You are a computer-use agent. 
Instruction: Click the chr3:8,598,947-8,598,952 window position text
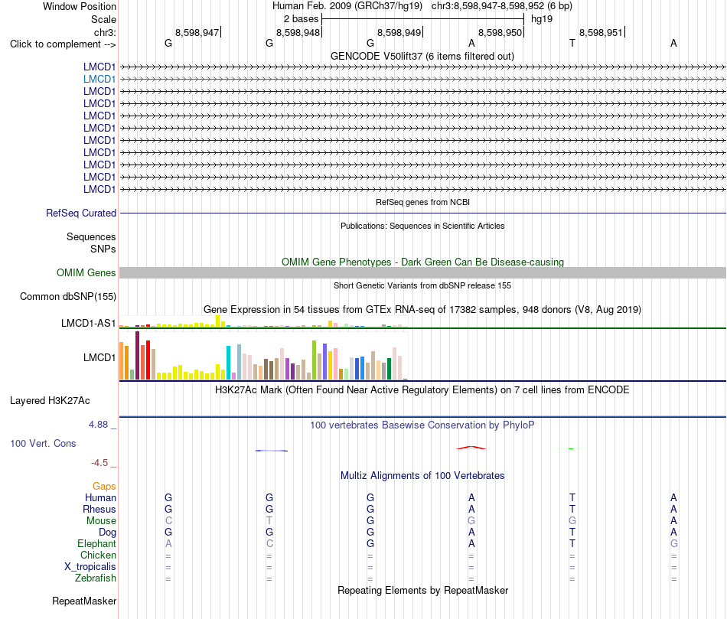pos(502,6)
